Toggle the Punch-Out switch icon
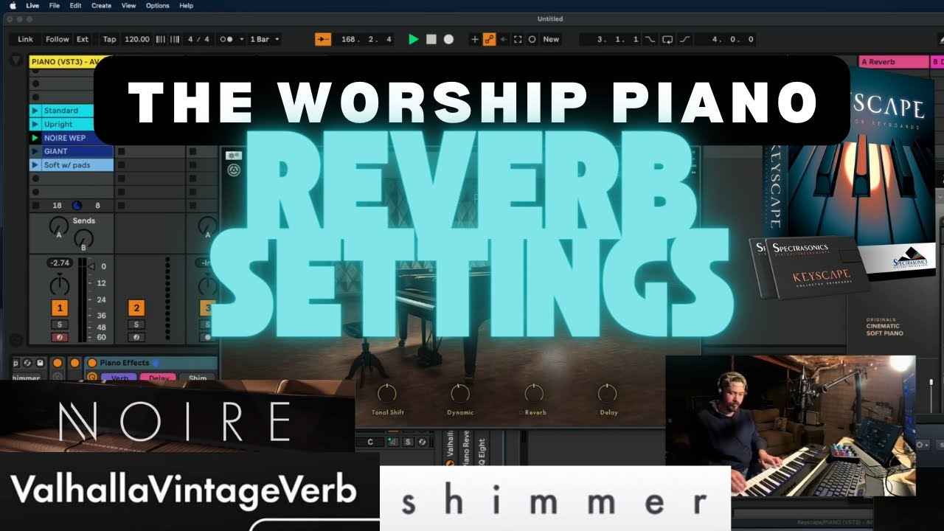Image resolution: width=944 pixels, height=531 pixels. (x=685, y=39)
